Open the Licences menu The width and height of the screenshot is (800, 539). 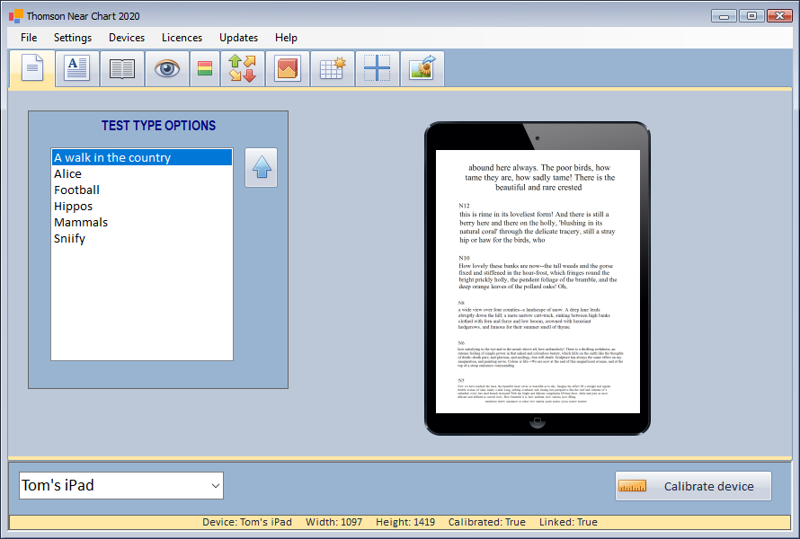point(182,38)
